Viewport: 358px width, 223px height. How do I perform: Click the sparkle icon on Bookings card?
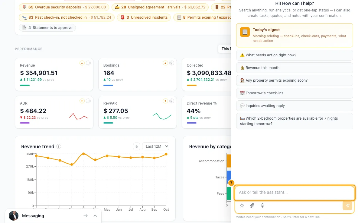(165, 63)
